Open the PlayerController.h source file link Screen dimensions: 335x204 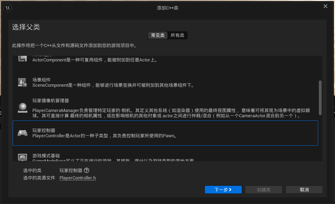pos(77,178)
